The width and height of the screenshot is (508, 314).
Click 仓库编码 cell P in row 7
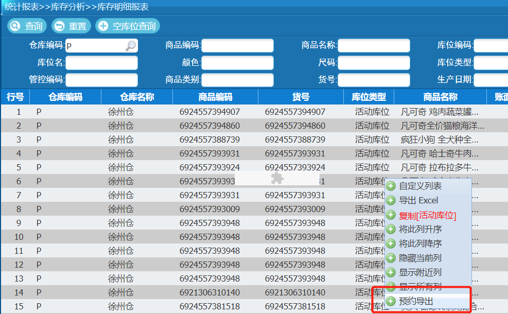pos(39,196)
